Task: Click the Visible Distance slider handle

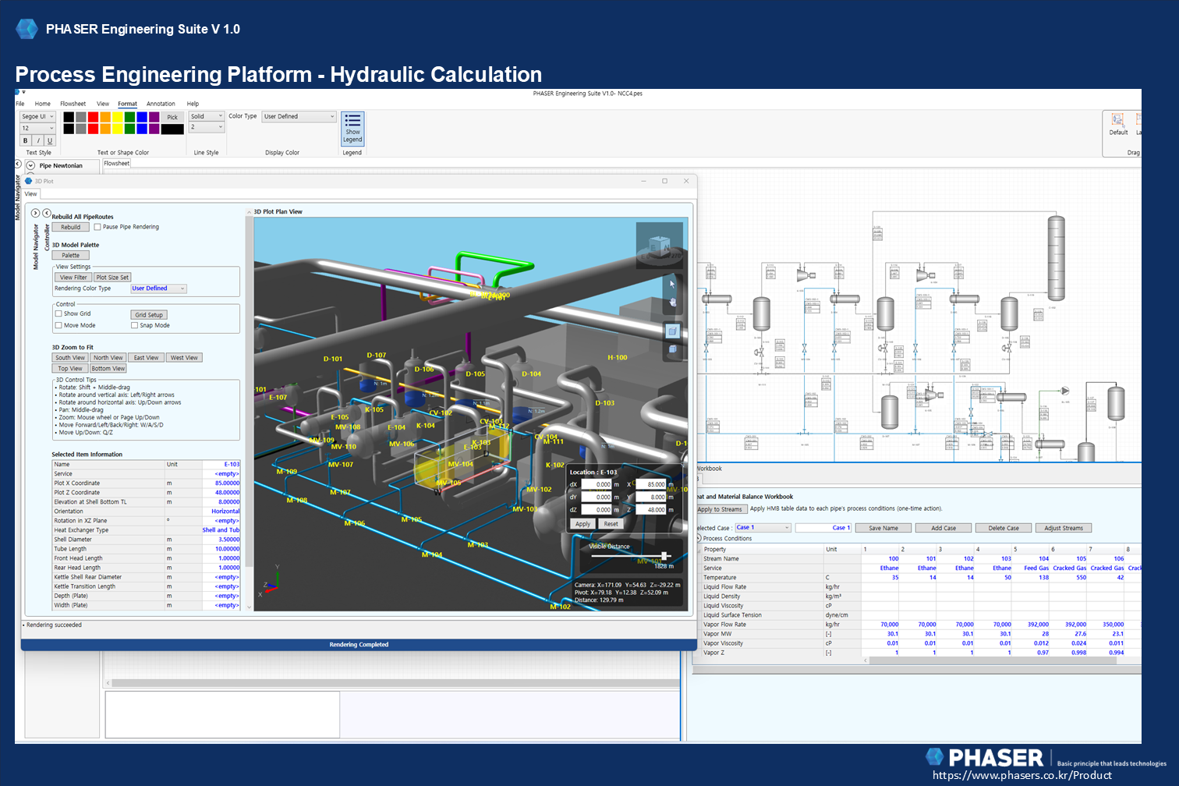Action: tap(664, 555)
